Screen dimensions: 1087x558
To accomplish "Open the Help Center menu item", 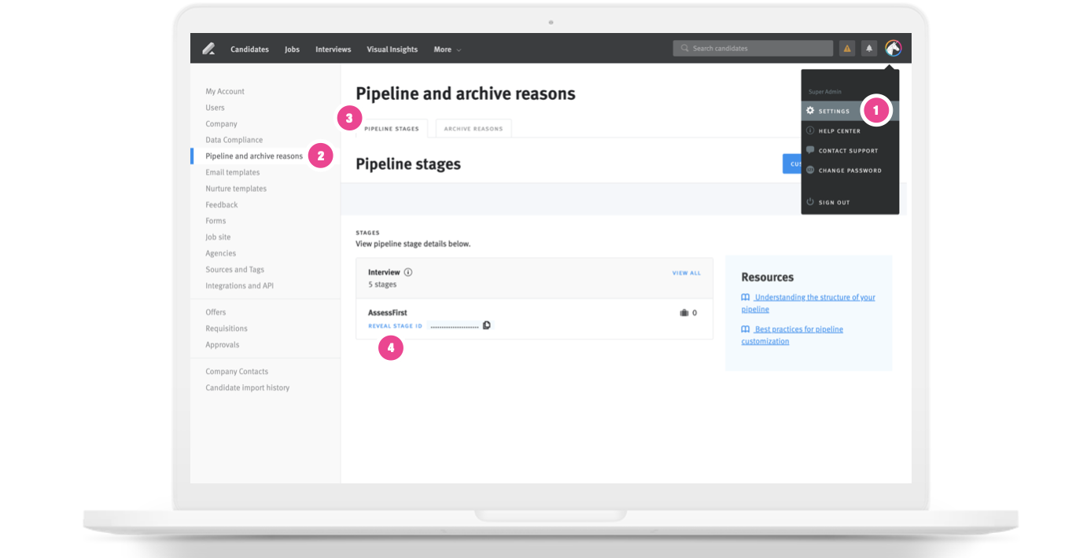I will (838, 131).
